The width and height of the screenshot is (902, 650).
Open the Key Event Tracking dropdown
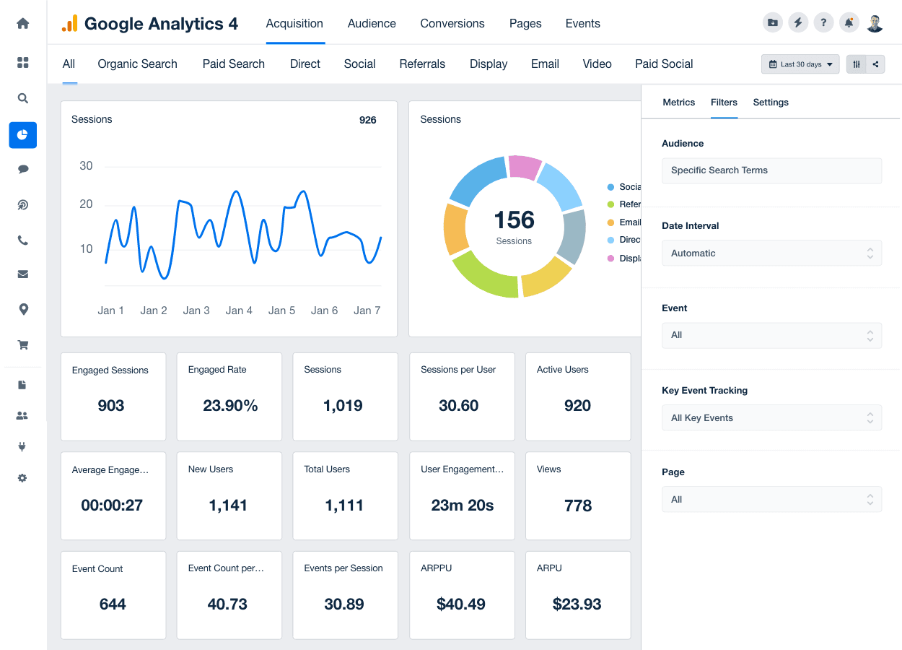pos(771,417)
